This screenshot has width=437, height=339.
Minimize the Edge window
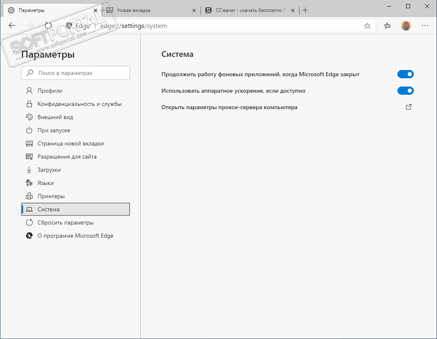[x=389, y=6]
